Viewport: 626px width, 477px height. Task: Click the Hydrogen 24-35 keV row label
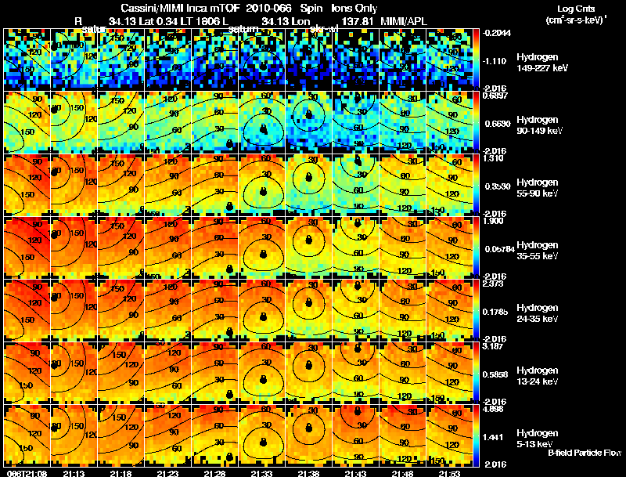coord(538,313)
